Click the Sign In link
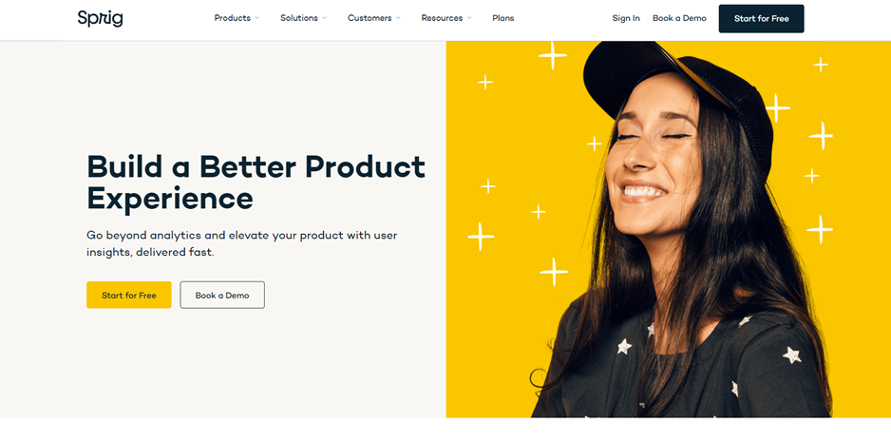 click(x=626, y=18)
